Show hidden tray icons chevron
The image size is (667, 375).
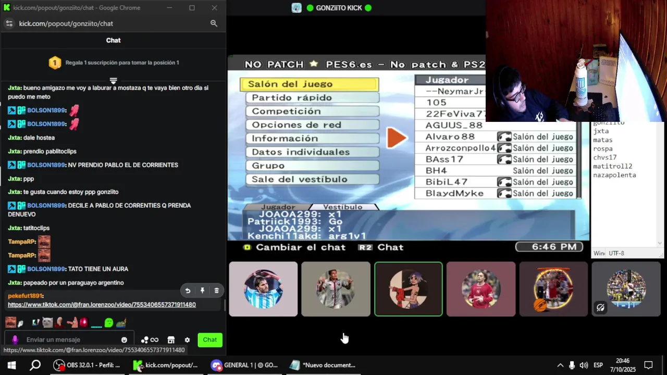pyautogui.click(x=560, y=365)
